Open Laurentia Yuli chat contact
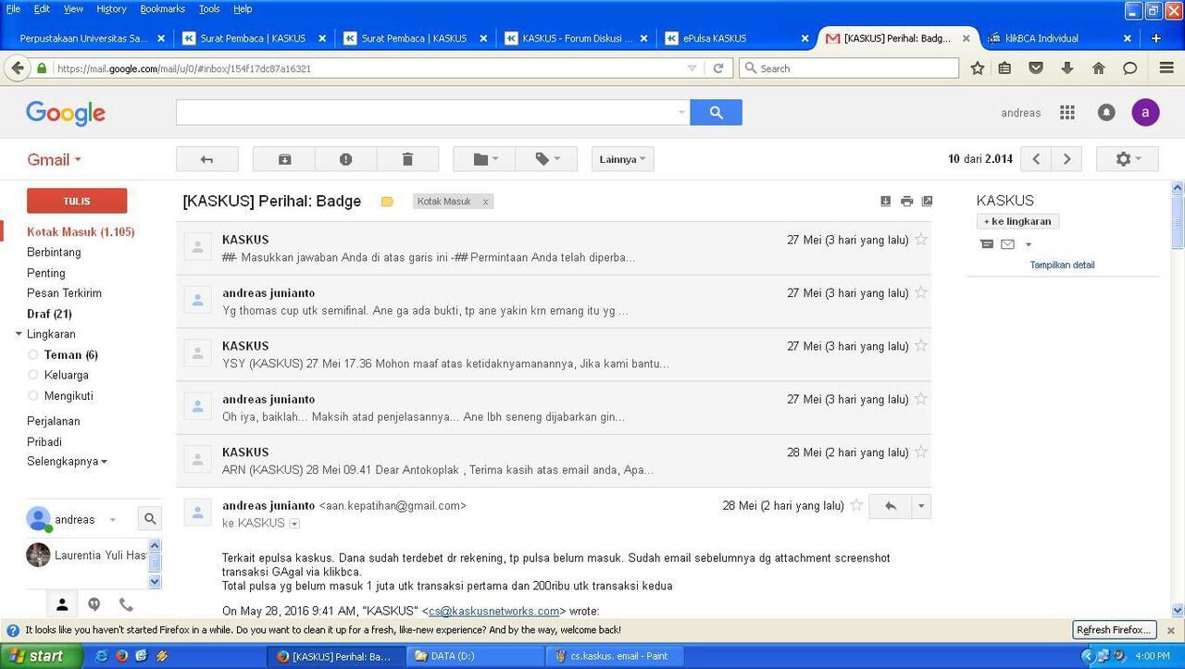This screenshot has height=669, width=1185. pyautogui.click(x=86, y=555)
